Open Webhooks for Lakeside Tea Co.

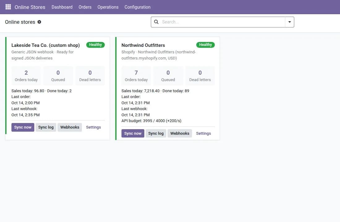coord(70,127)
